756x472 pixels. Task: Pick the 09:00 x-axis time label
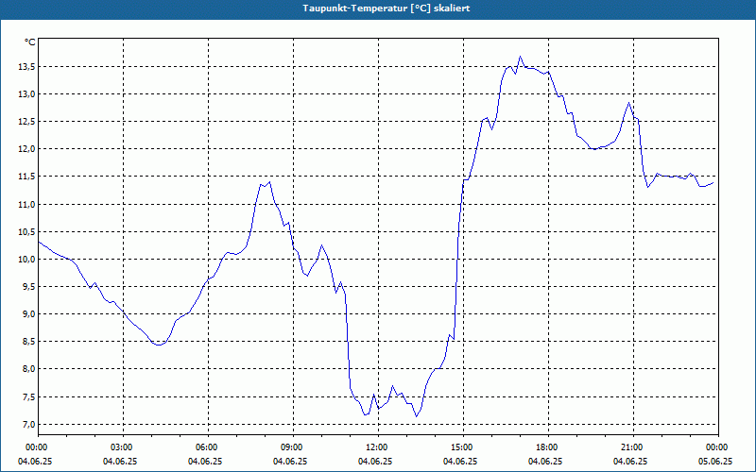(x=293, y=447)
